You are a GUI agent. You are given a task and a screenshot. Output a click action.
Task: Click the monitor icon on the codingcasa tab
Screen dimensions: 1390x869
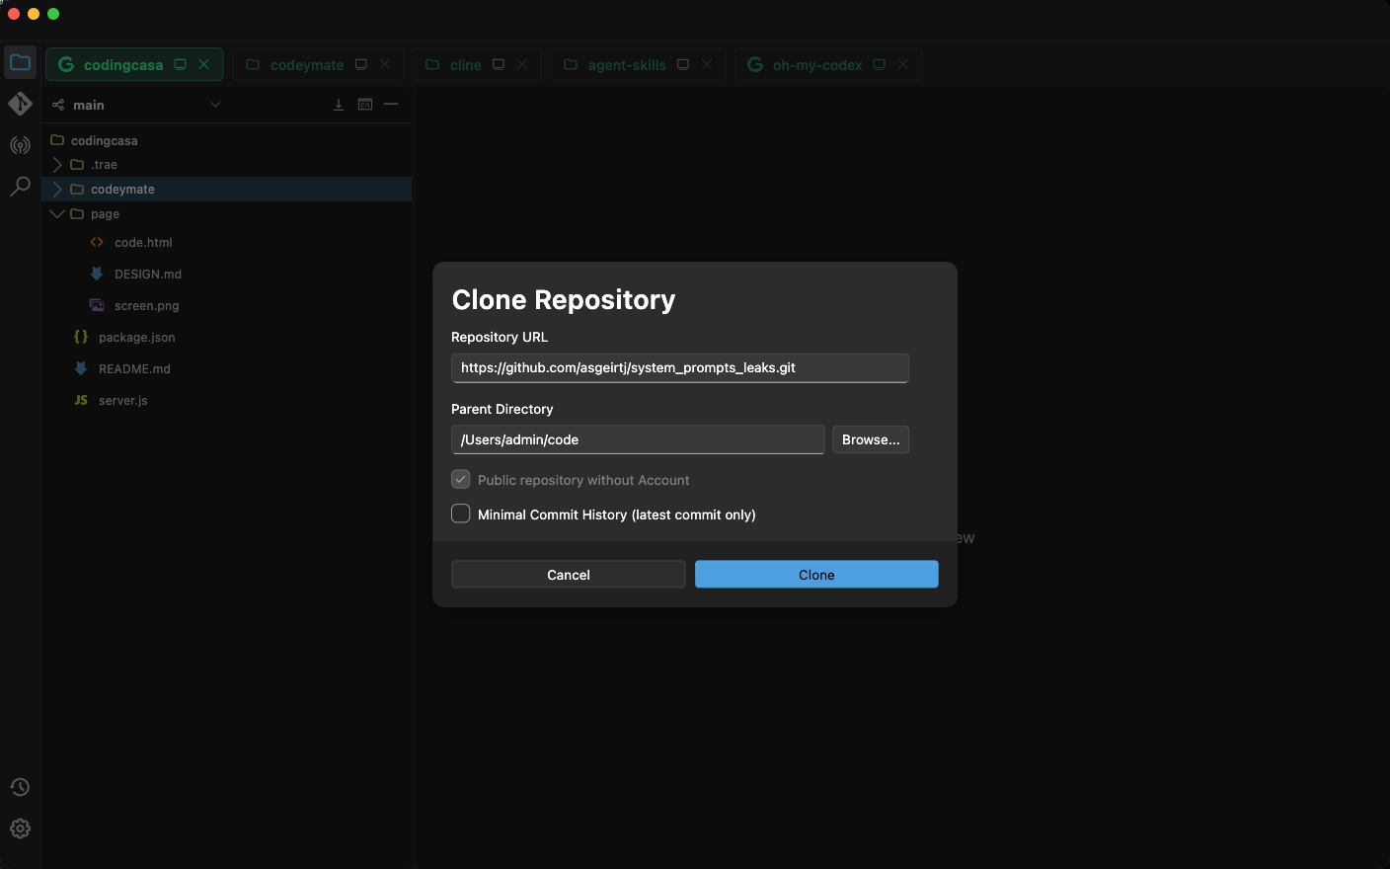pos(181,64)
